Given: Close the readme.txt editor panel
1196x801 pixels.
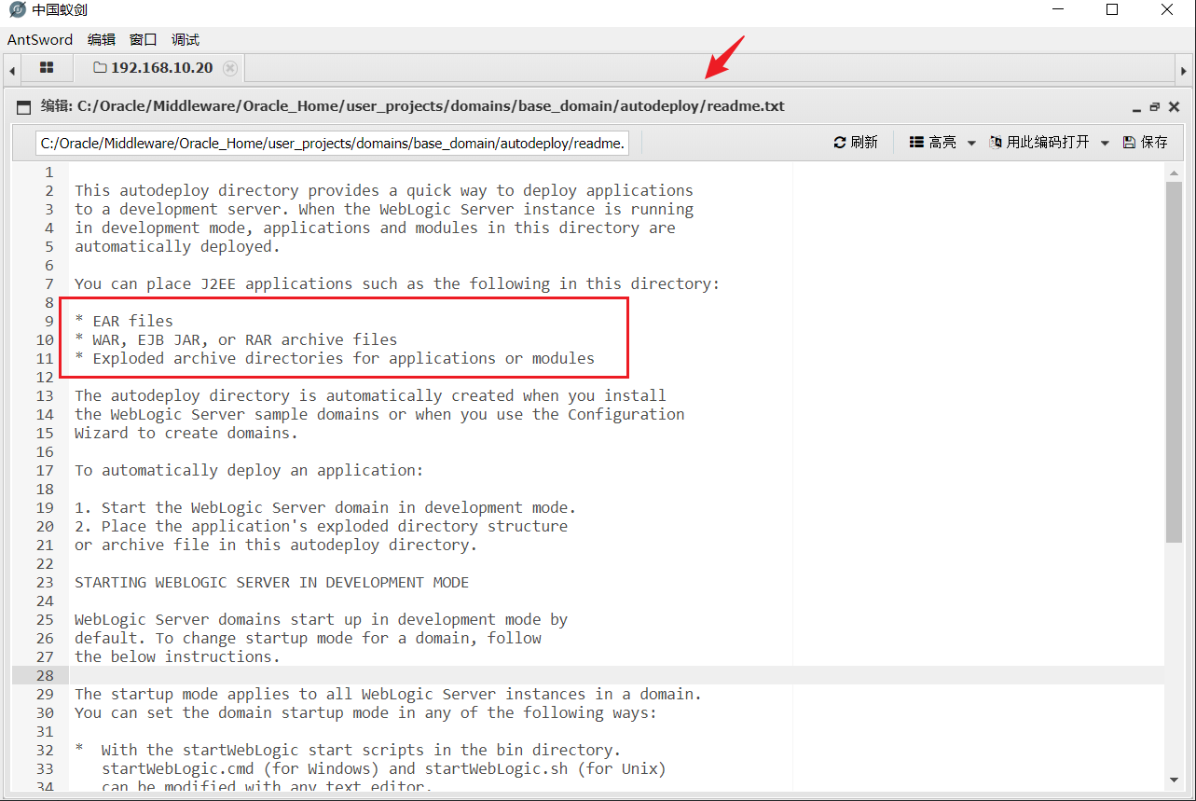Looking at the screenshot, I should click(x=1174, y=107).
